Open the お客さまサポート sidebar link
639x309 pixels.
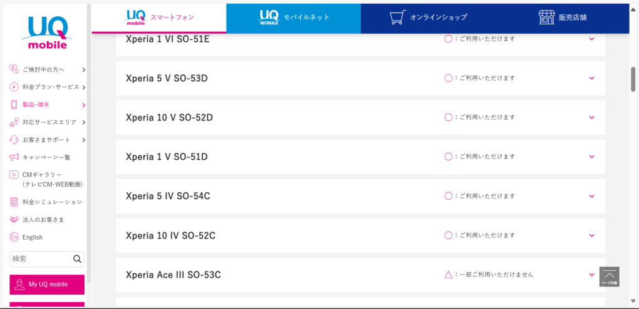click(x=47, y=140)
